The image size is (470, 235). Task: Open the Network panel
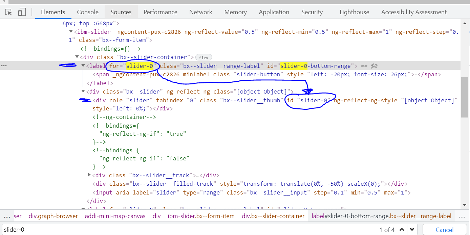(200, 12)
